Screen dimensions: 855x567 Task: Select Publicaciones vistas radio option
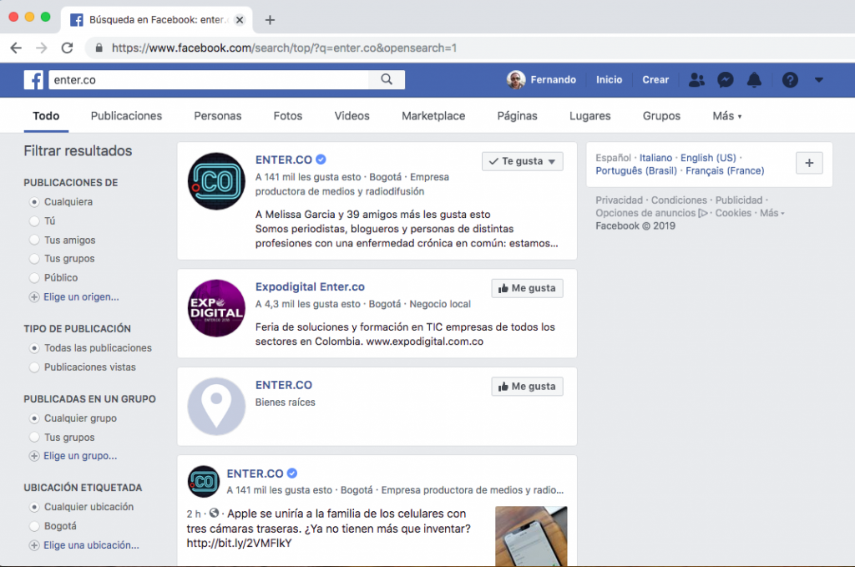pyautogui.click(x=34, y=367)
